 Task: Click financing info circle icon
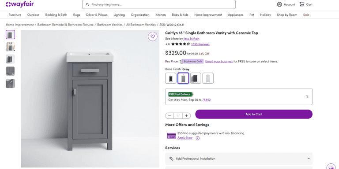[x=197, y=138]
